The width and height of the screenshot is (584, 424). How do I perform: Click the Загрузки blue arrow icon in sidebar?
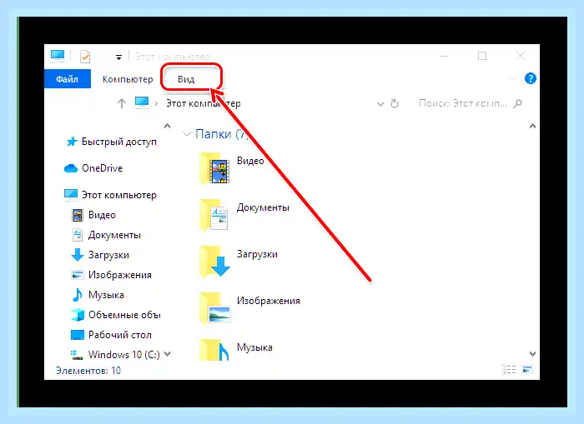tap(77, 255)
